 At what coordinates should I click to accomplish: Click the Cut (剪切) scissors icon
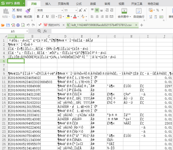14,10
